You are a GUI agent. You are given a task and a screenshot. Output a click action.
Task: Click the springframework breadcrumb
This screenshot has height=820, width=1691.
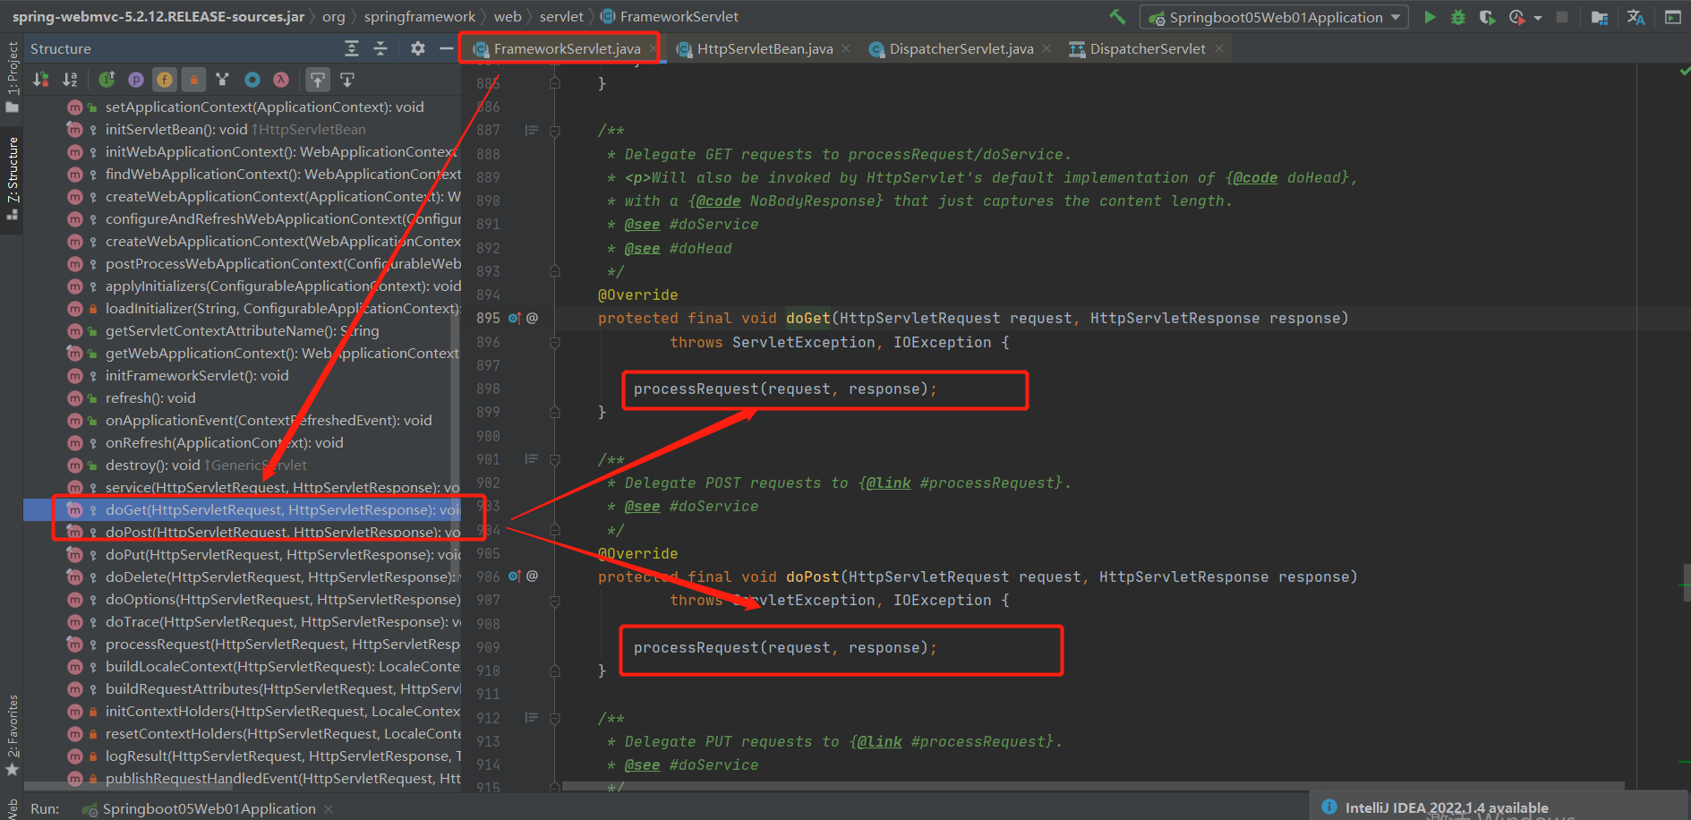tap(420, 16)
